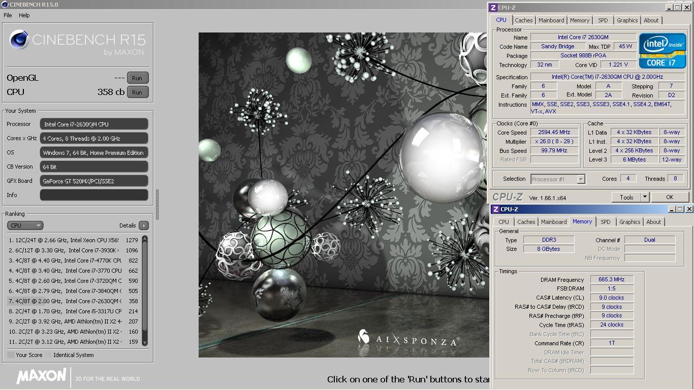Open the Memory tab in top CPU-Z window

(580, 20)
